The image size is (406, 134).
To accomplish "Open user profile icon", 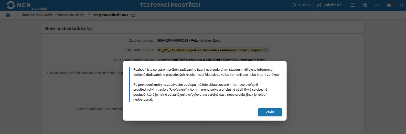I will 401,5.
